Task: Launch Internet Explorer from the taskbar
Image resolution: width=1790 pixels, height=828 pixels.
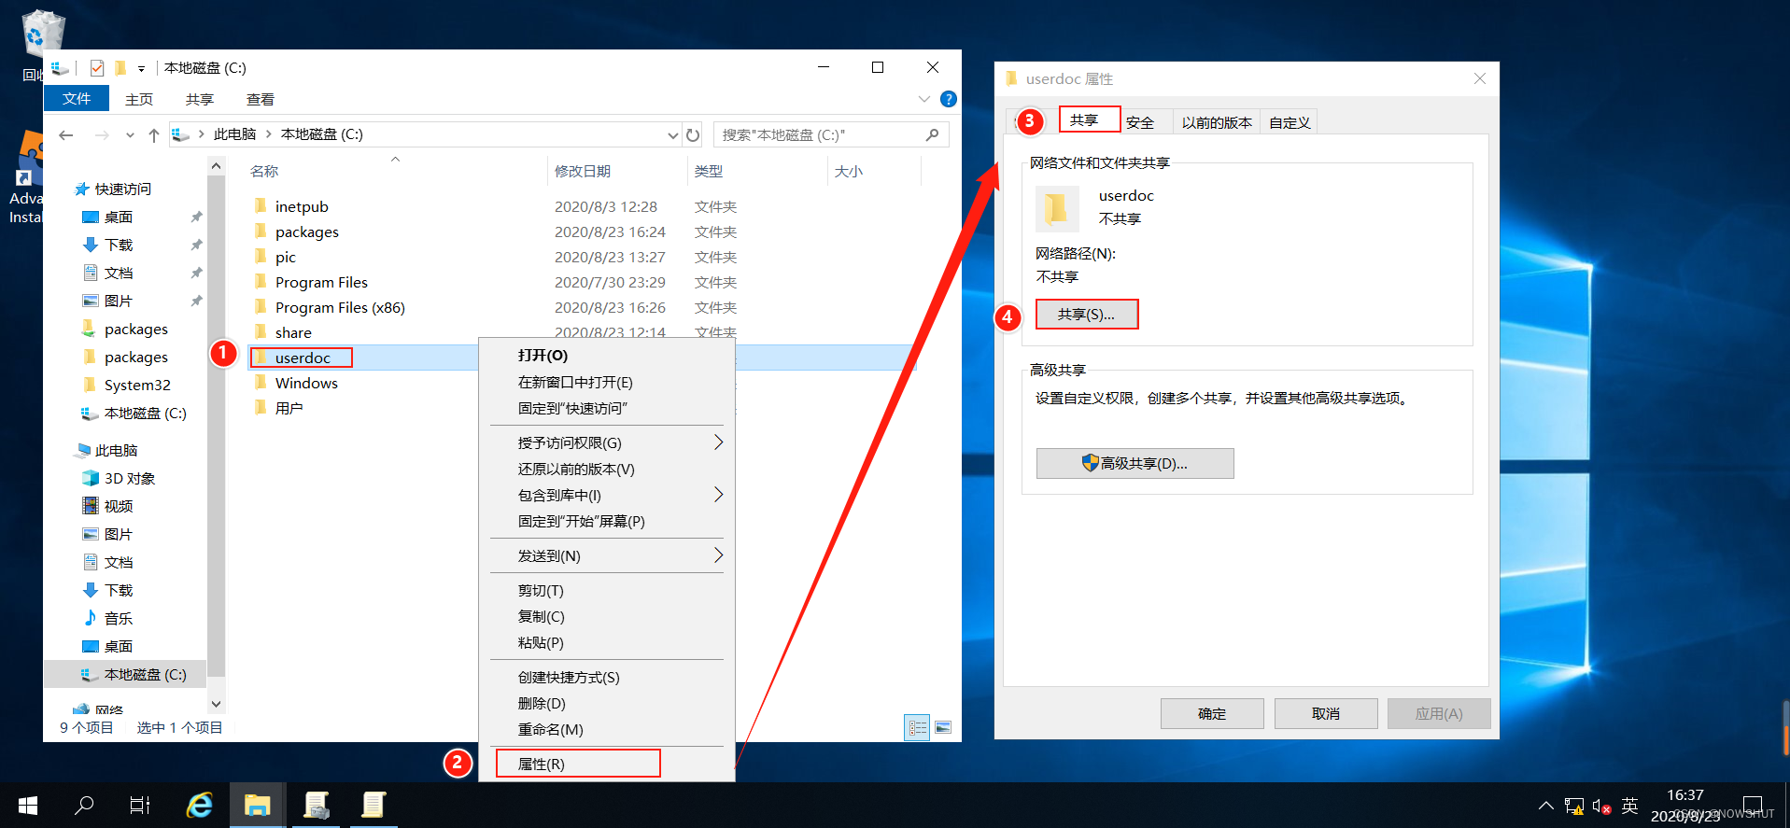Action: pos(200,805)
